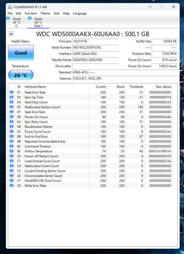Click the 26 °C temperature button
The width and height of the screenshot is (184, 254).
click(x=21, y=75)
